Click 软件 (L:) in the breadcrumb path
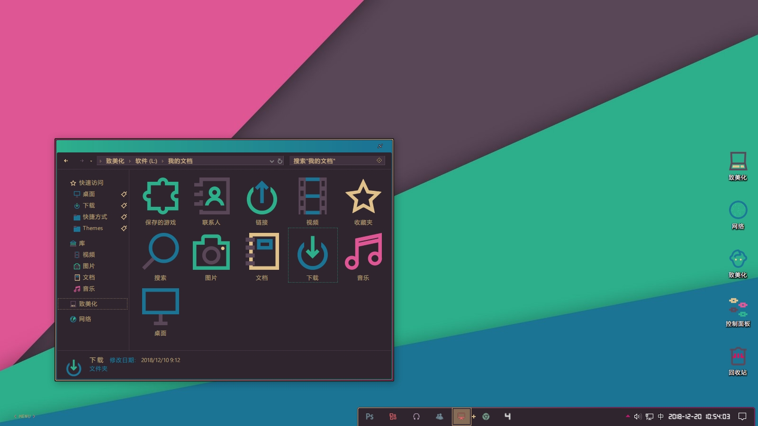 [146, 161]
